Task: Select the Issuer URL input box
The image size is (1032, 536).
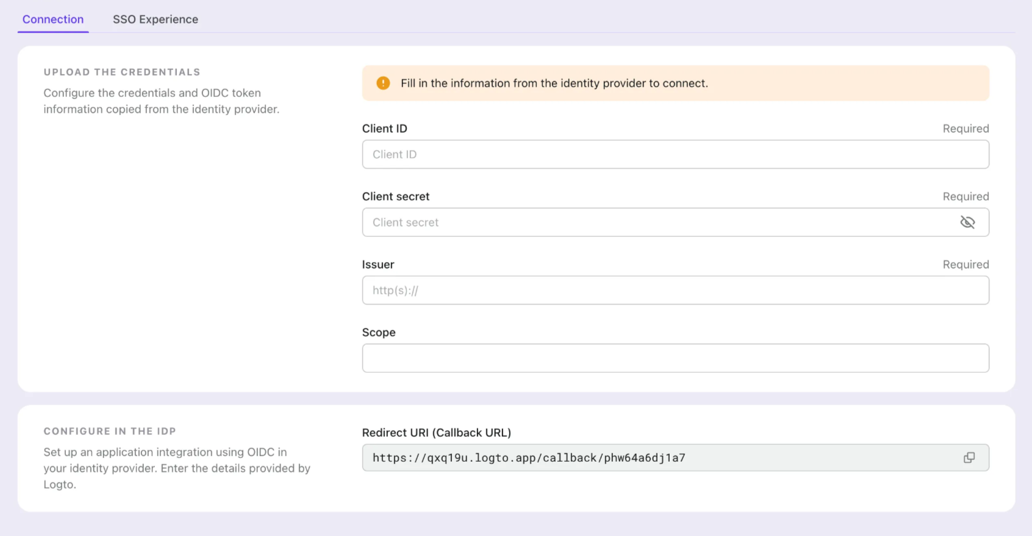Action: point(675,291)
